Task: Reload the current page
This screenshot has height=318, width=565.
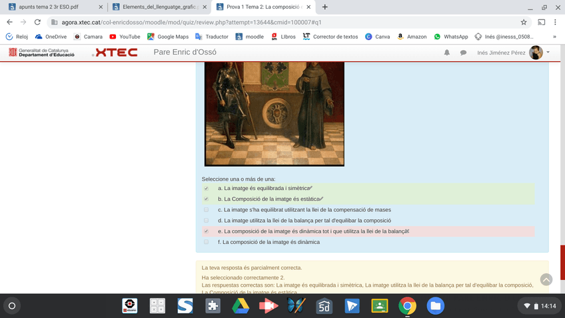Action: tap(37, 22)
